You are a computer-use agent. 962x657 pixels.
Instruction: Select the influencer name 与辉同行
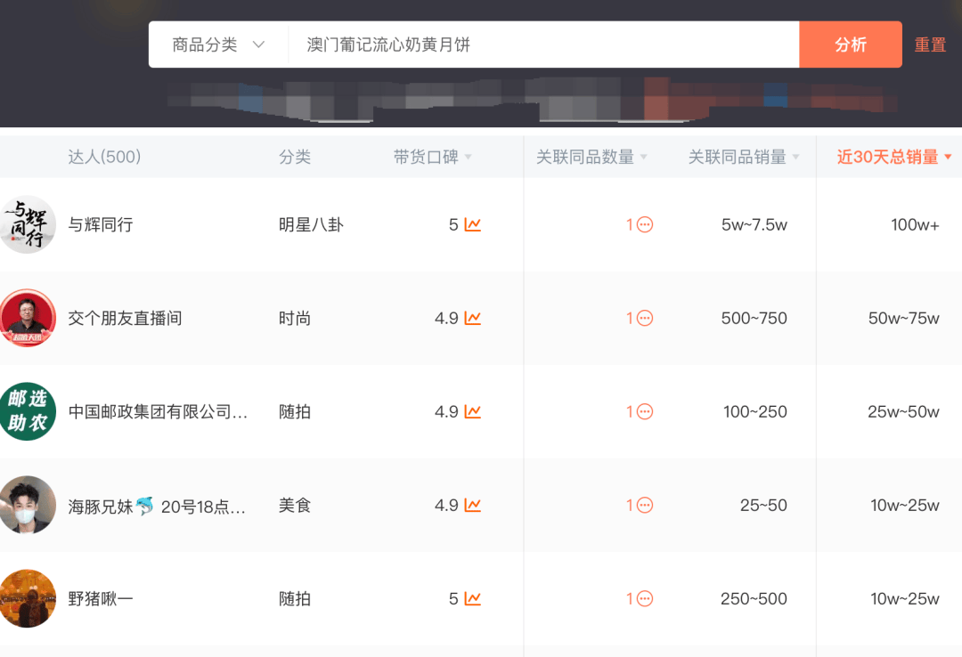(x=99, y=225)
